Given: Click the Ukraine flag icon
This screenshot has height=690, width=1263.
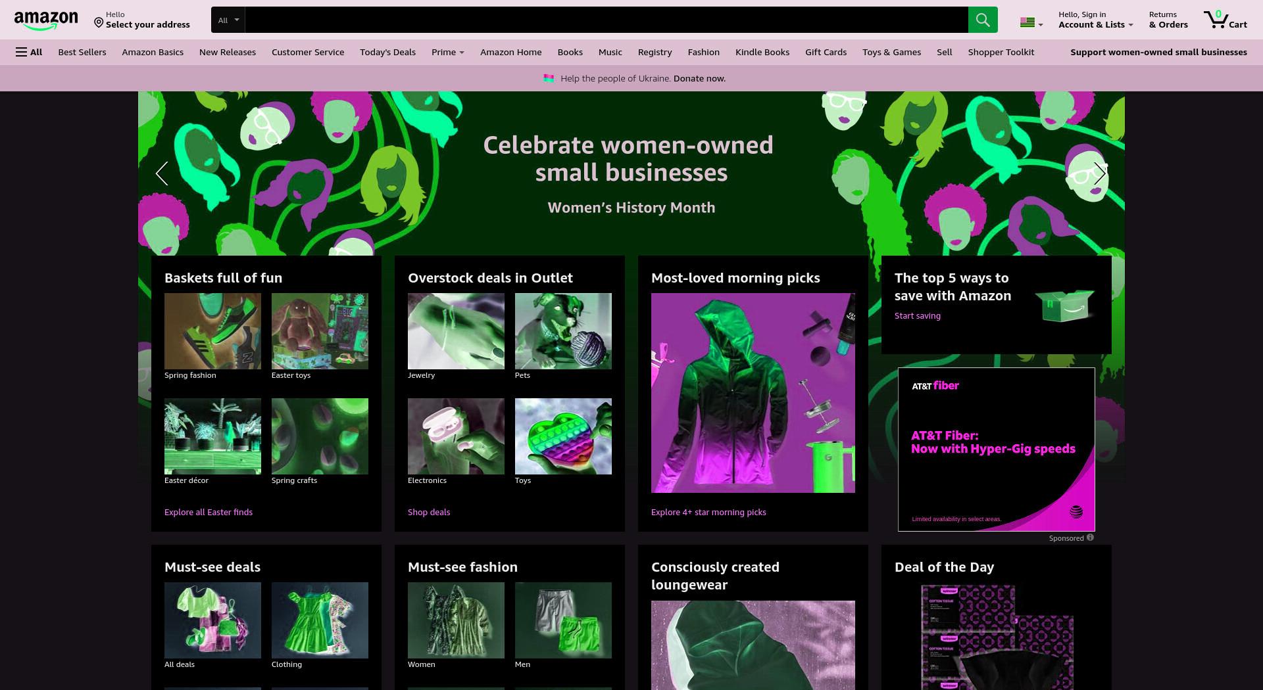Looking at the screenshot, I should [549, 78].
